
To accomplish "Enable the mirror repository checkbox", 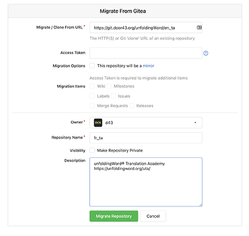I will point(92,65).
